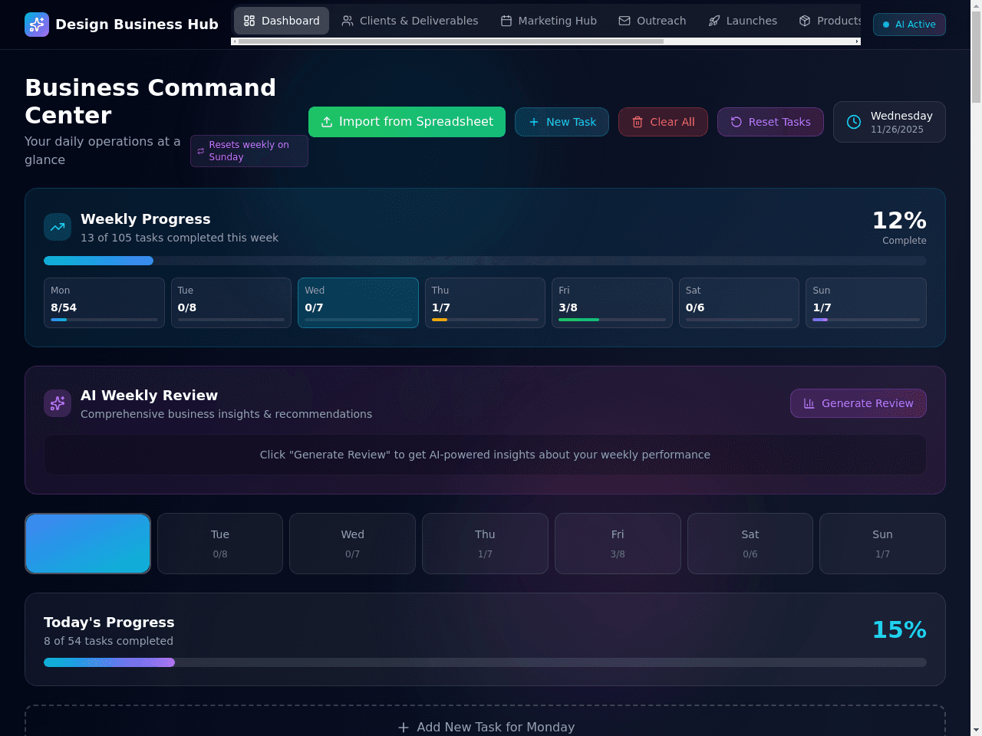Click the Weekly Progress trend icon
The height and width of the screenshot is (736, 982).
pyautogui.click(x=58, y=227)
